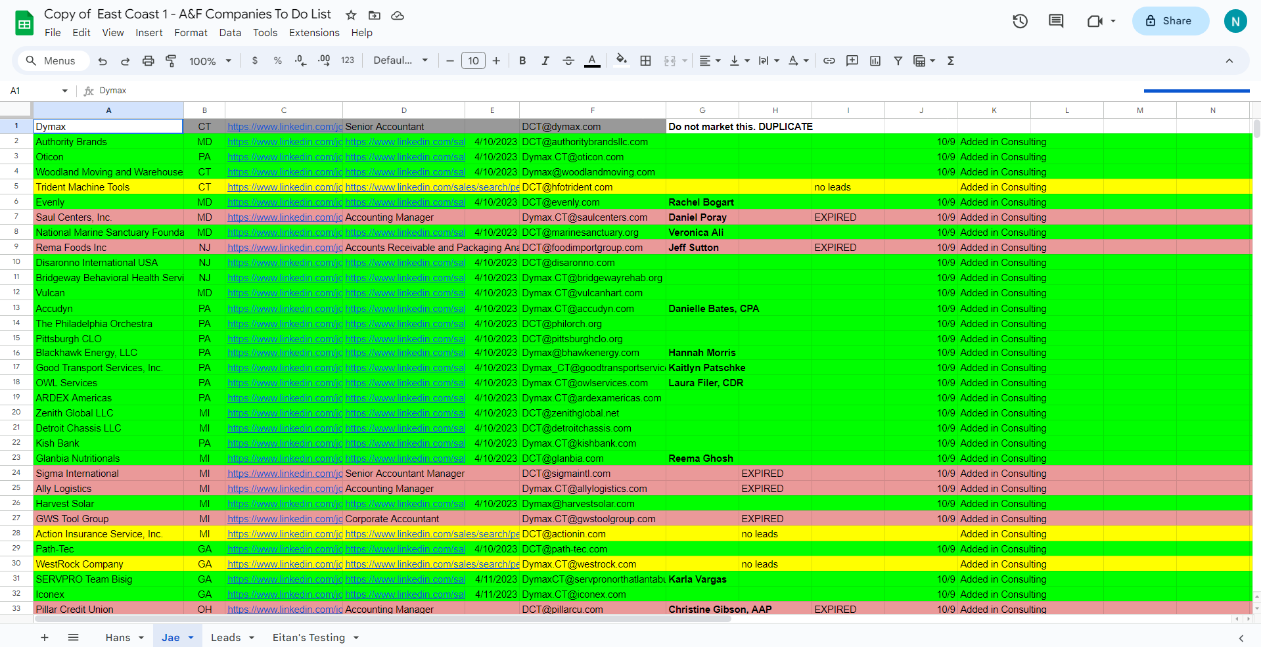Select column F header

point(592,110)
